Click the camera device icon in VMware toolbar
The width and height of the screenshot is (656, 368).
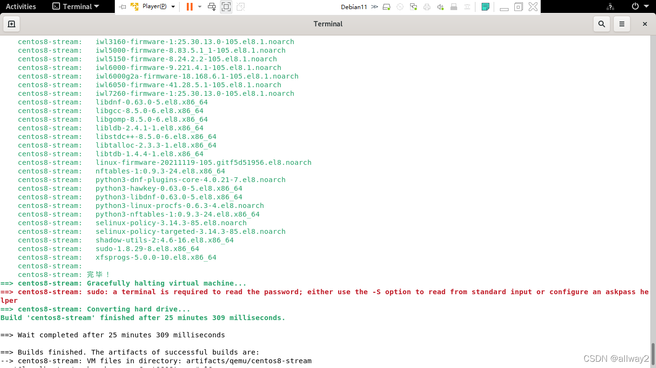[467, 7]
